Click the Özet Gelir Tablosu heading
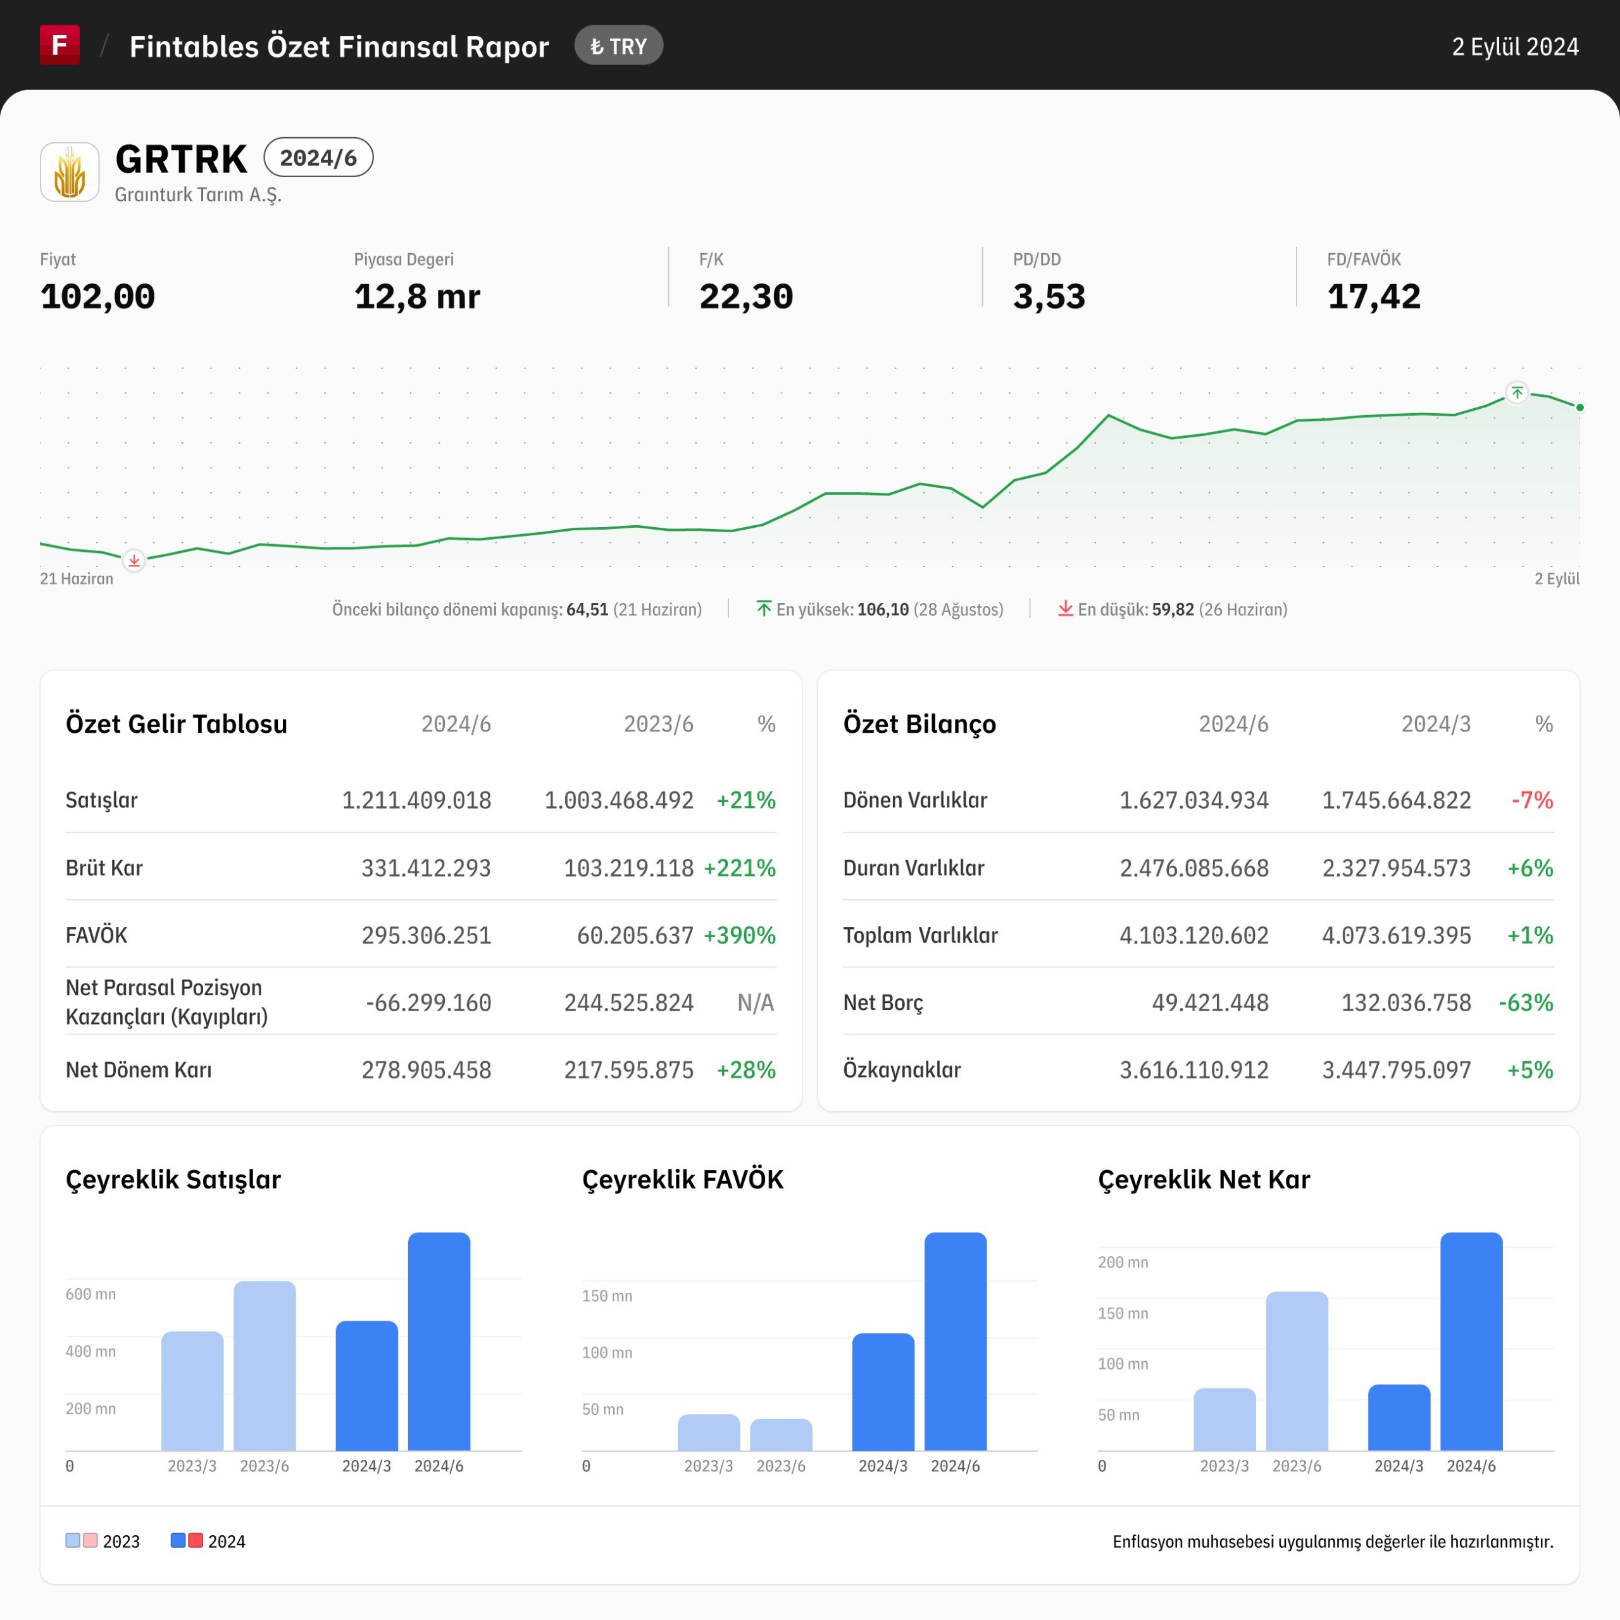The image size is (1620, 1620). pos(176,724)
